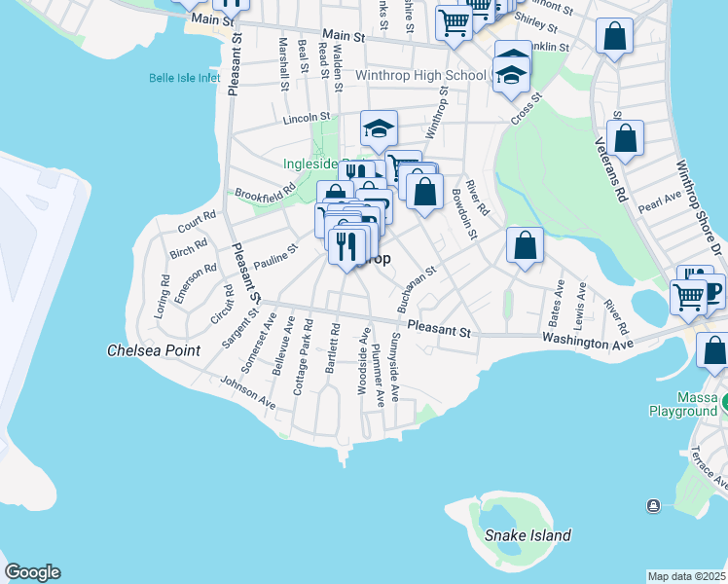This screenshot has height=584, width=728.
Task: Open the graduation cap marker at Winthrop High School
Action: 510,75
